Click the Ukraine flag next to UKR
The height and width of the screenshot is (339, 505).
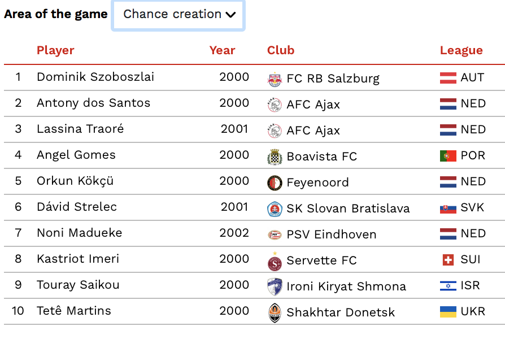click(448, 312)
